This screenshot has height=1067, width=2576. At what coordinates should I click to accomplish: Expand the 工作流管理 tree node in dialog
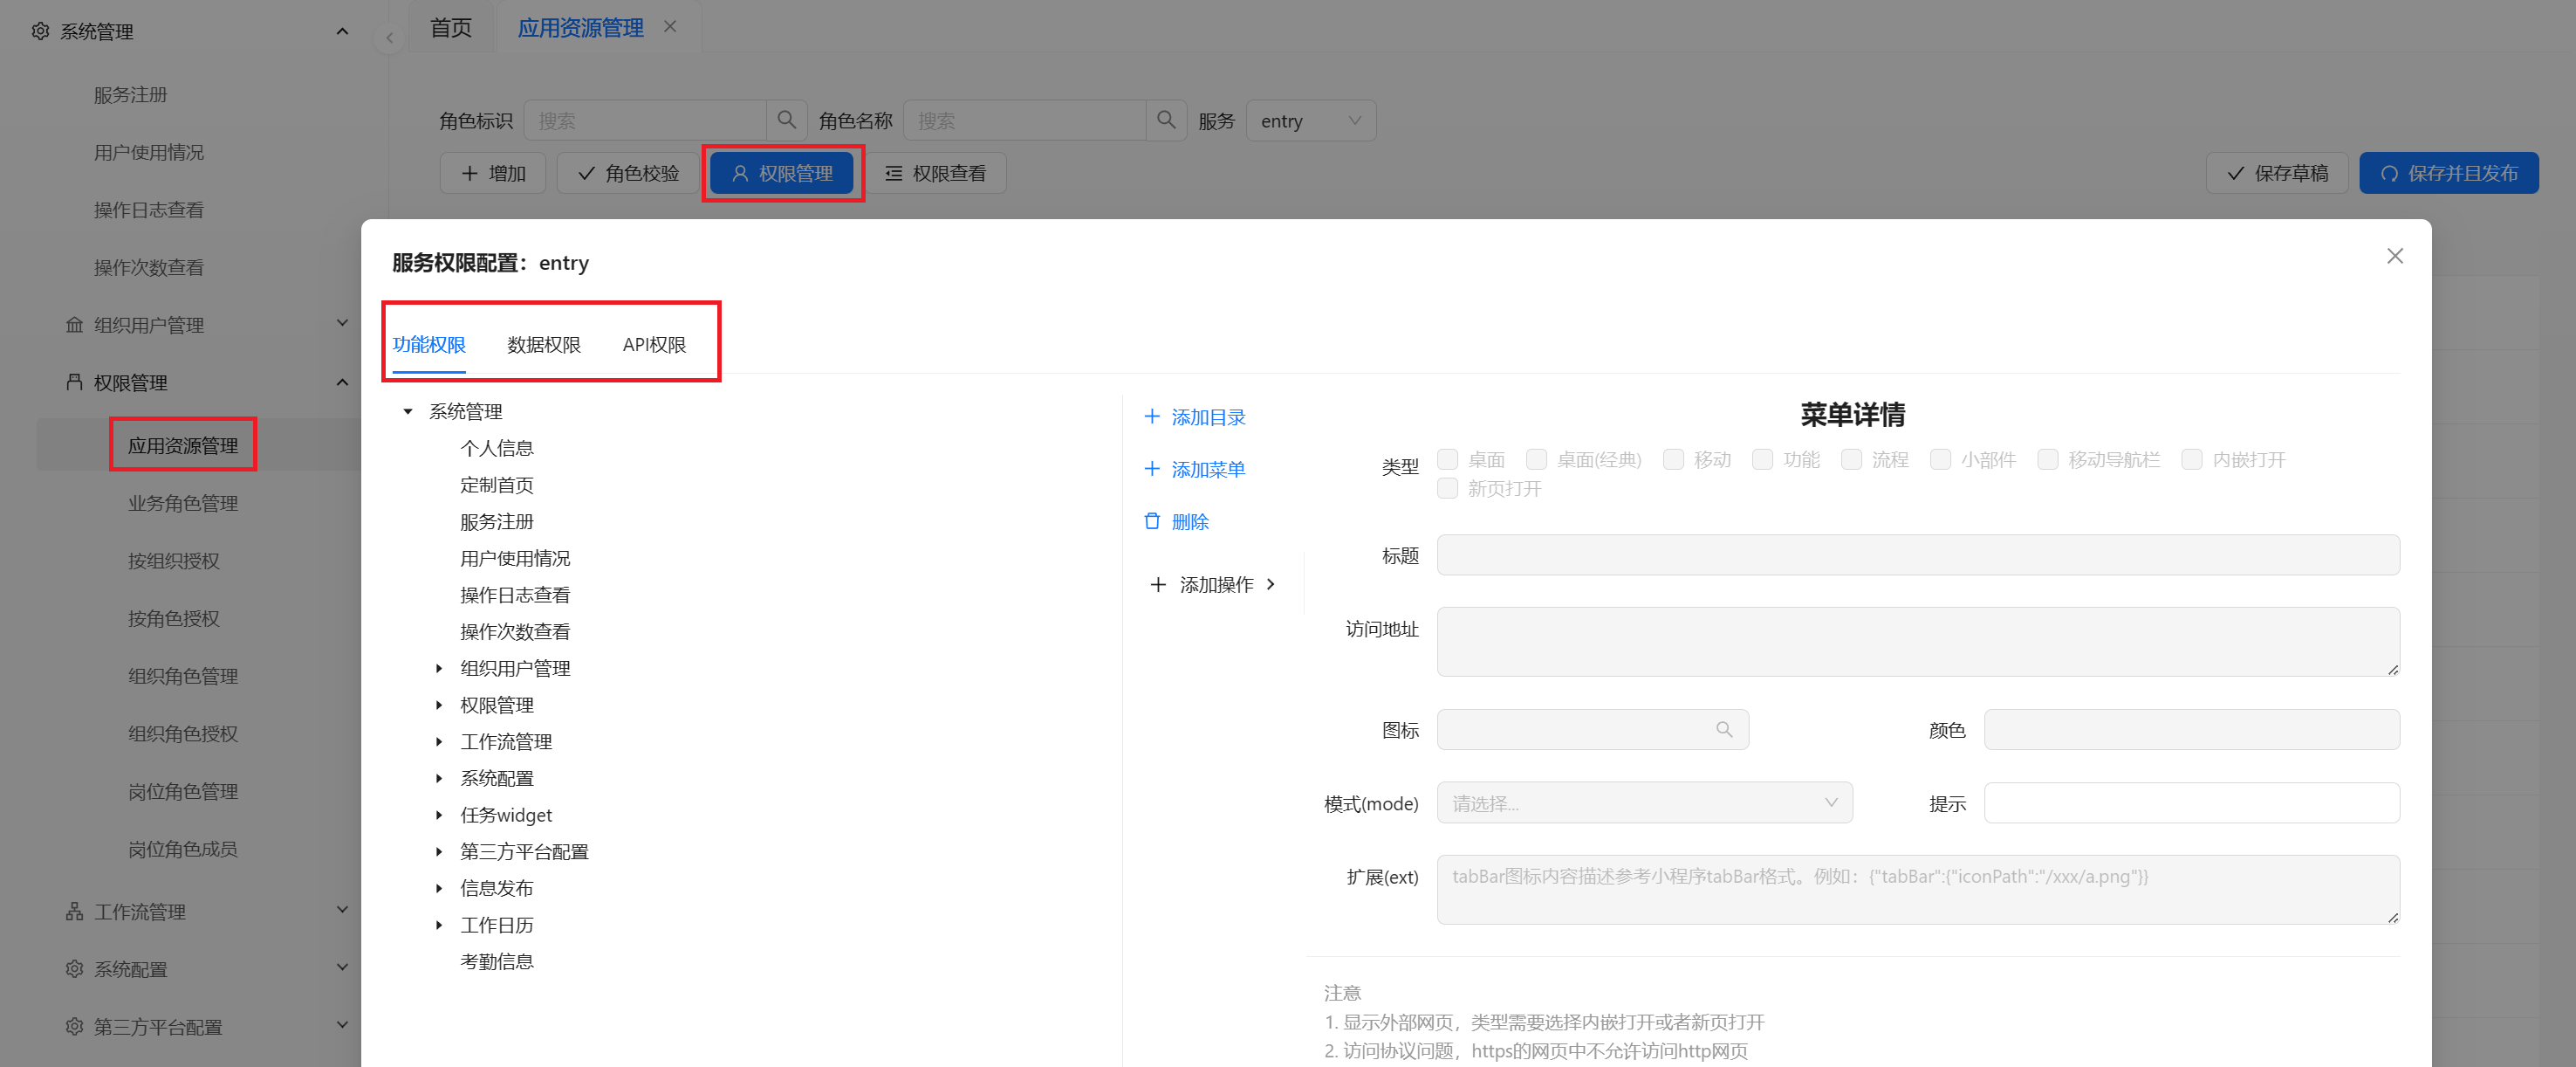pos(438,741)
